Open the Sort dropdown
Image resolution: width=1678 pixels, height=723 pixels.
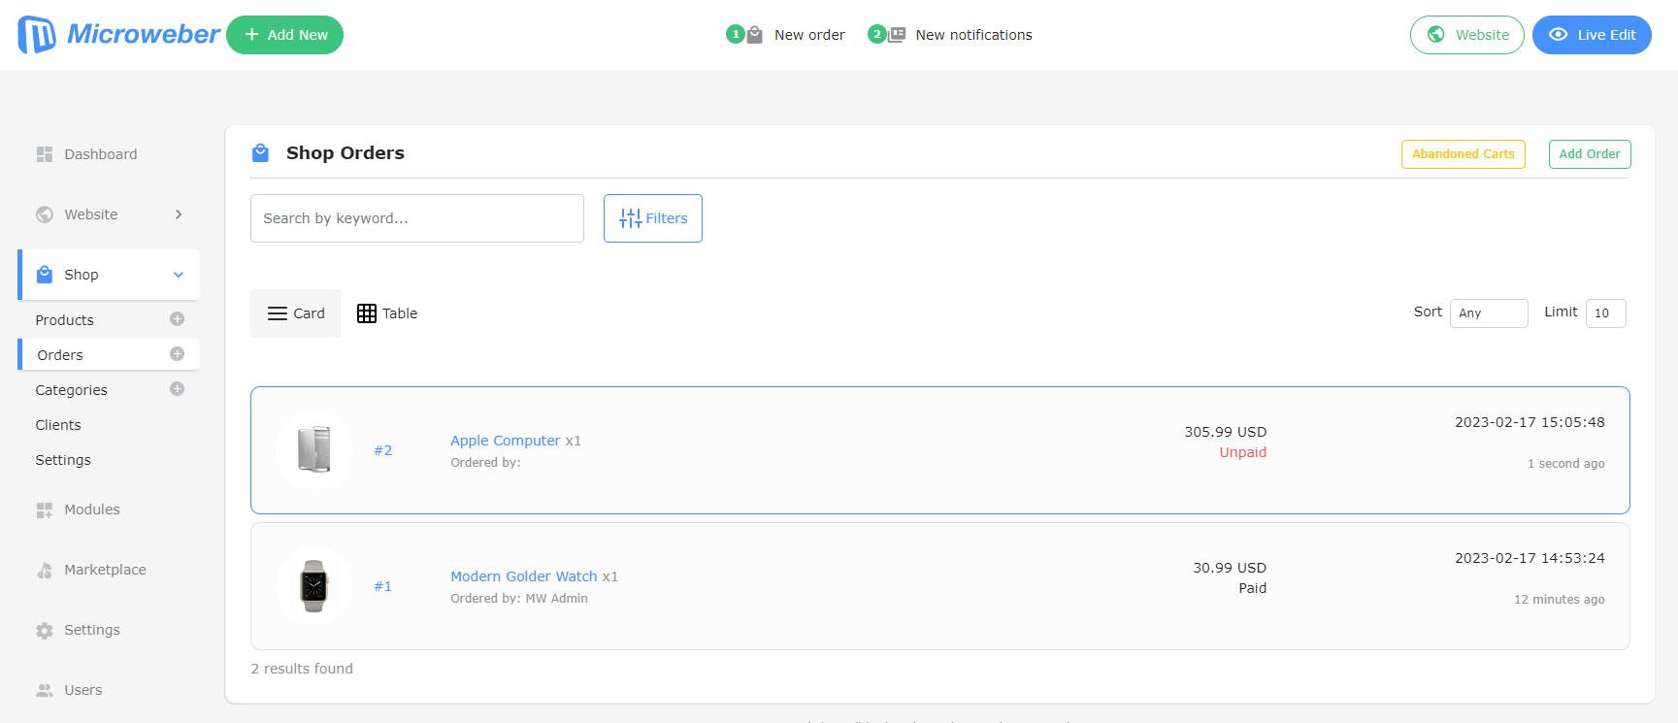1488,313
